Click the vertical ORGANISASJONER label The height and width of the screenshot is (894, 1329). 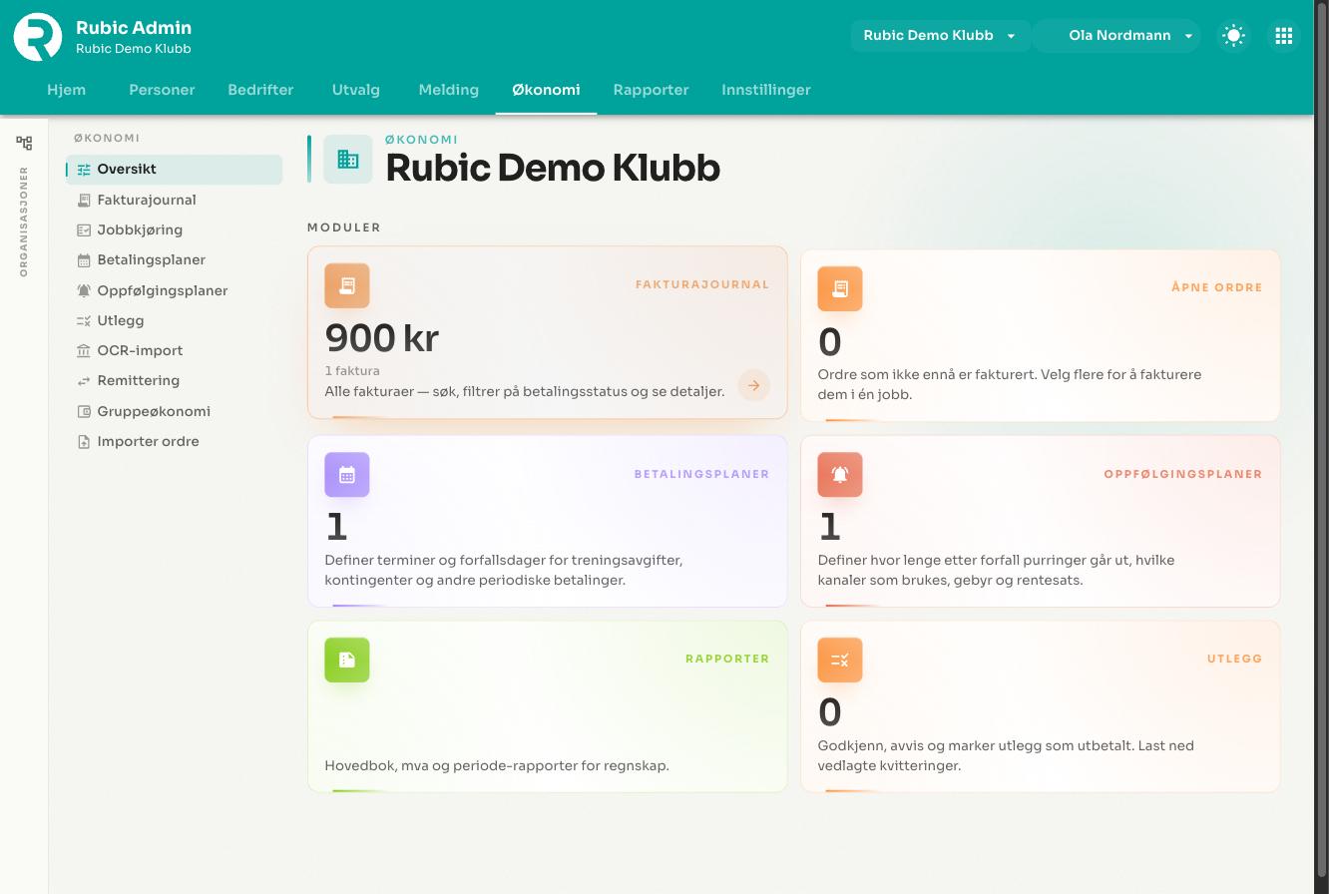(24, 222)
